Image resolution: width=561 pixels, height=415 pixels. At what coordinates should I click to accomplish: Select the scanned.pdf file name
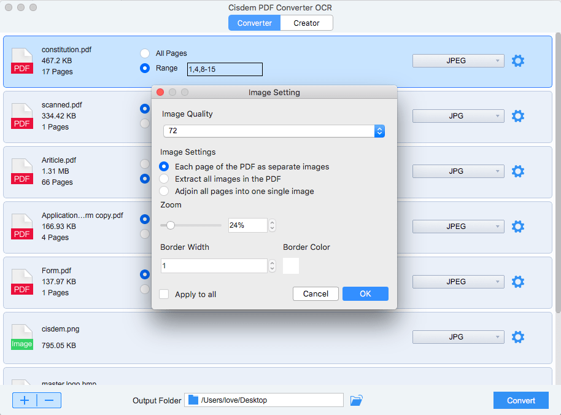coord(62,105)
